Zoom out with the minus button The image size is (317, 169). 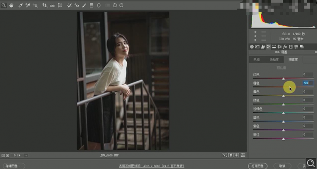pos(3,155)
